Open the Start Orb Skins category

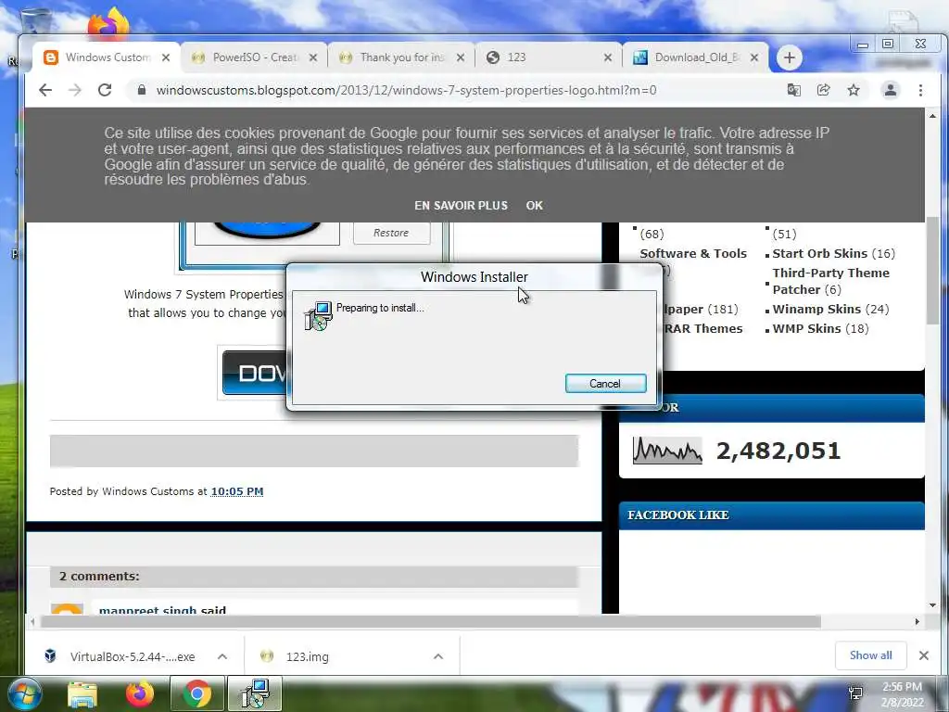click(x=819, y=254)
